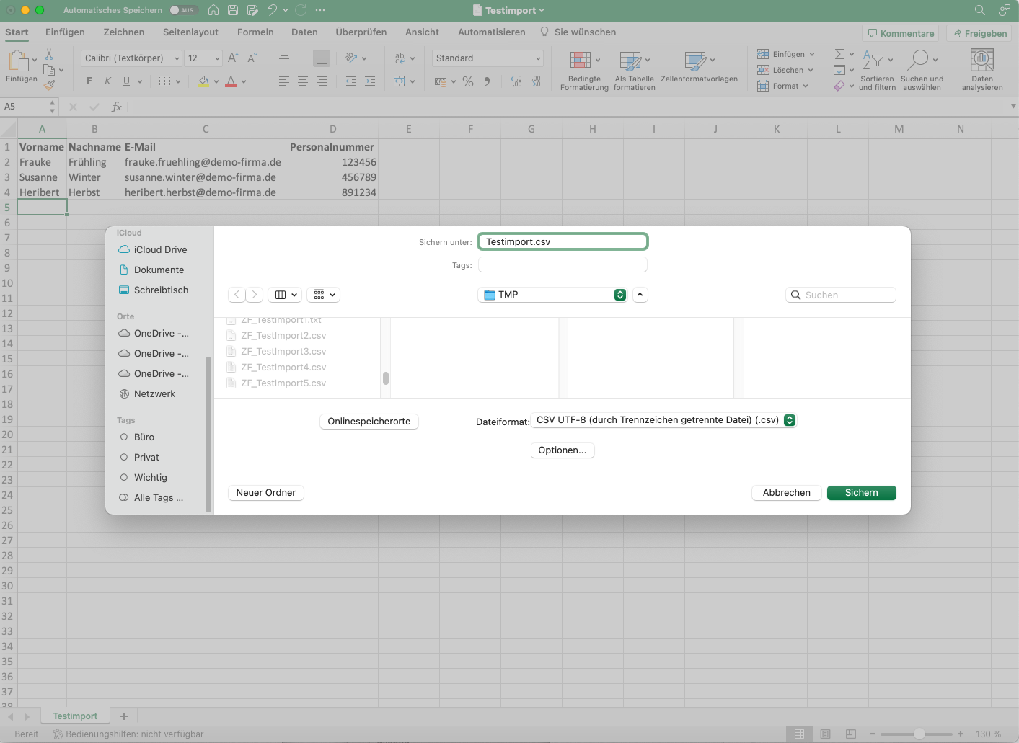Click the insert function fx icon
Viewport: 1019px width, 743px height.
116,107
